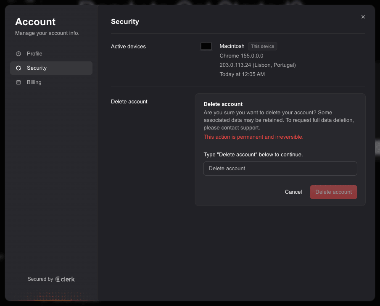Click the "This device" badge
The height and width of the screenshot is (306, 380).
(262, 46)
